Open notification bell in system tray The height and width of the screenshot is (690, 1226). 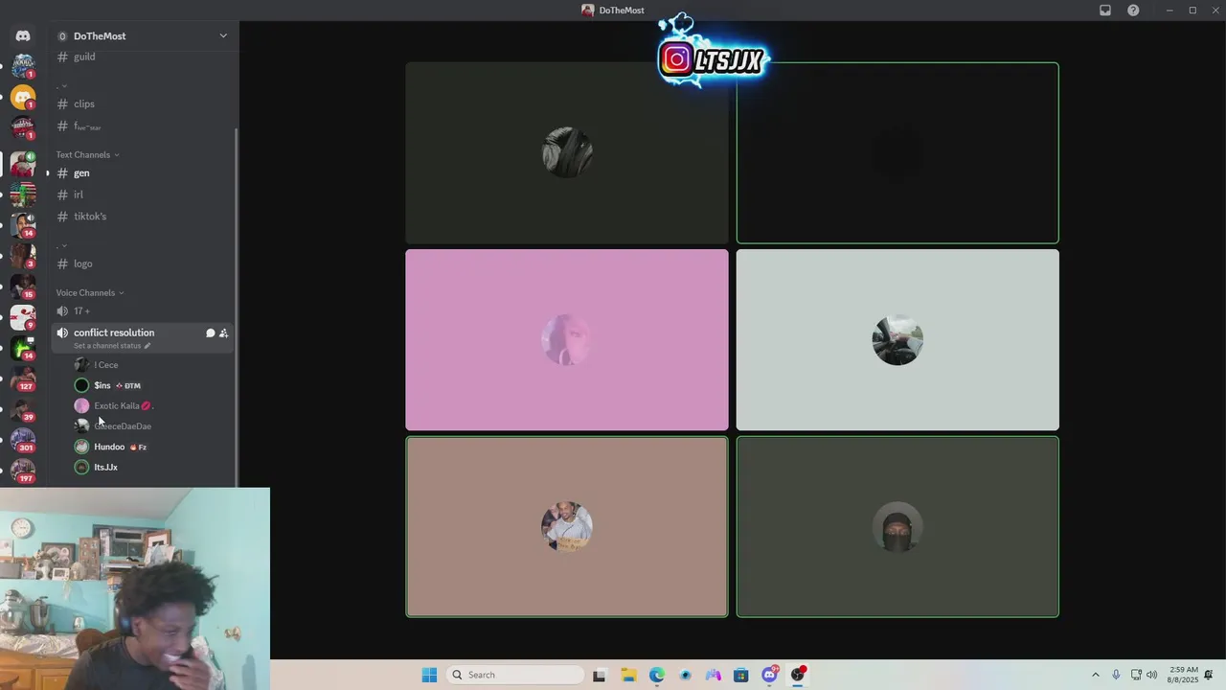click(1210, 675)
